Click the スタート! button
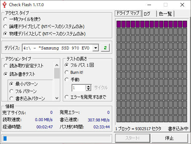This screenshot has width=191, height=144. tap(133, 138)
